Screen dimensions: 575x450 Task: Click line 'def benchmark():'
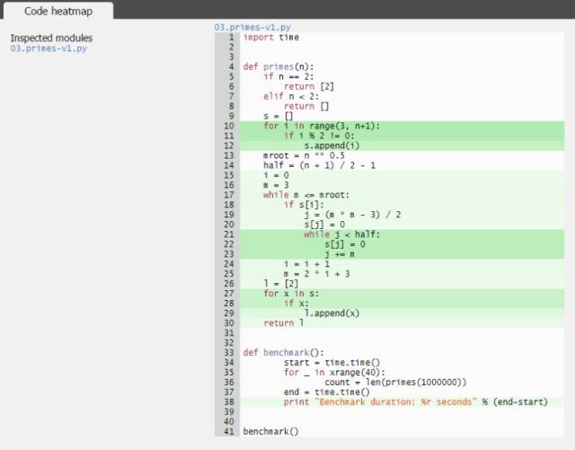284,353
